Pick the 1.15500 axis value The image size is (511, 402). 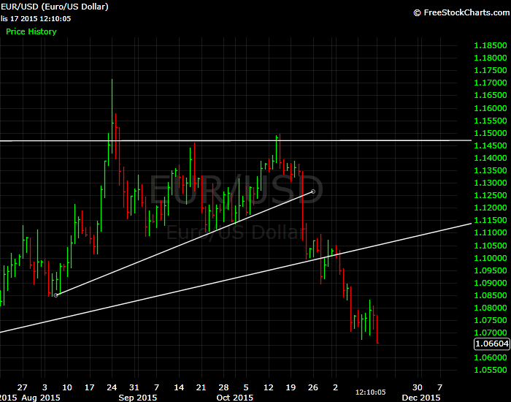491,121
